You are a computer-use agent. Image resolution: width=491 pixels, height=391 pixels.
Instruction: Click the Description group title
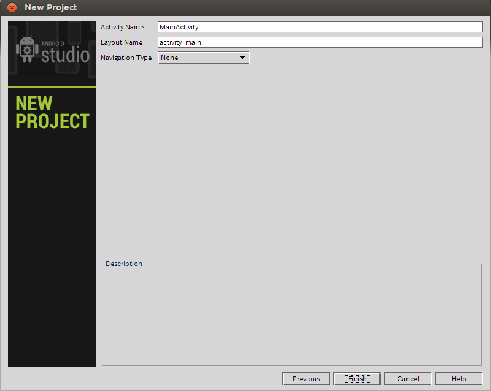[x=124, y=264]
